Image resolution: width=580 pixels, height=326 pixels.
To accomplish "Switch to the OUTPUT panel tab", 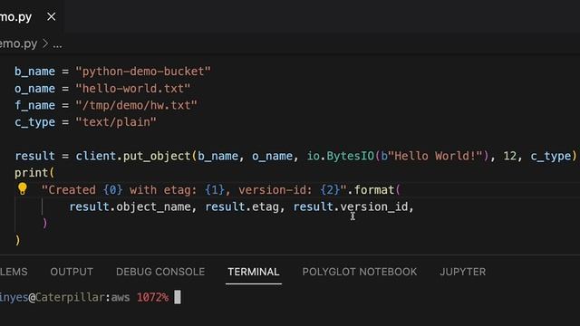I will (x=72, y=272).
